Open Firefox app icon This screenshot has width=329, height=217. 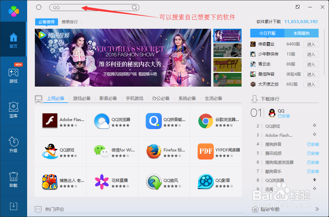pyautogui.click(x=154, y=151)
